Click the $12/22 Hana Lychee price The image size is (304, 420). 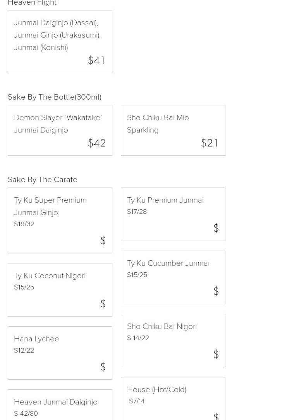(x=24, y=350)
